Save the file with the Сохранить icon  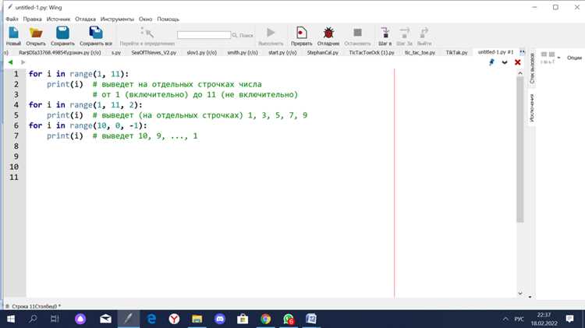click(x=62, y=34)
